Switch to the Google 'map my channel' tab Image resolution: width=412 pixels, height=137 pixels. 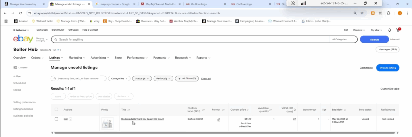click(115, 4)
